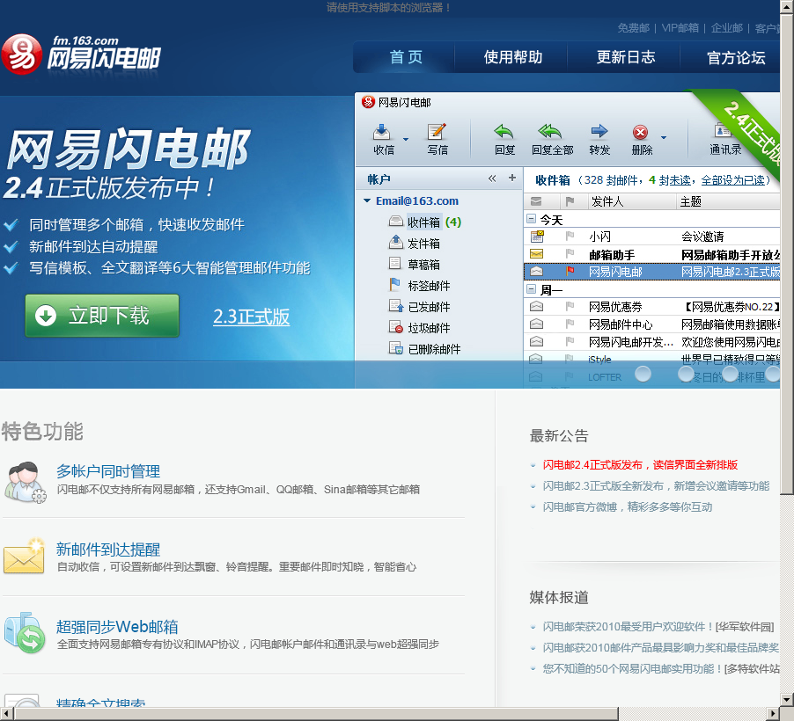Click the NetEase red logo icon
This screenshot has width=794, height=721.
[x=21, y=55]
